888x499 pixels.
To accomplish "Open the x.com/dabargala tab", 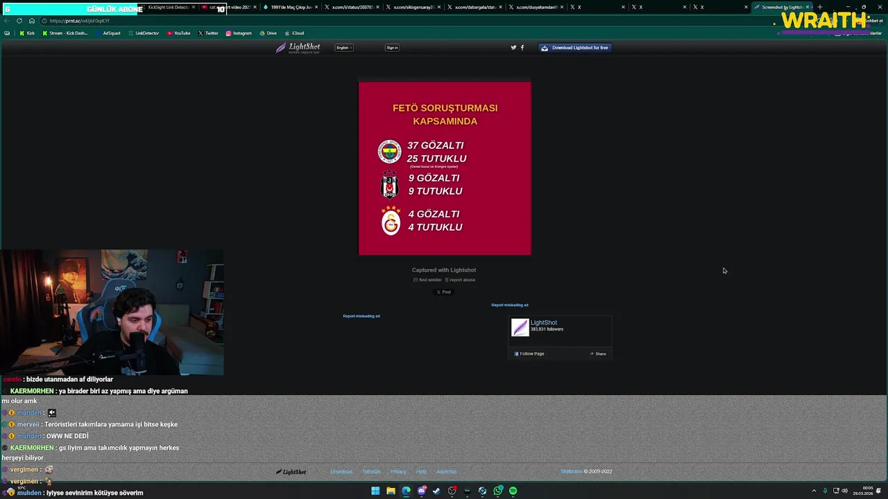I will click(x=474, y=7).
